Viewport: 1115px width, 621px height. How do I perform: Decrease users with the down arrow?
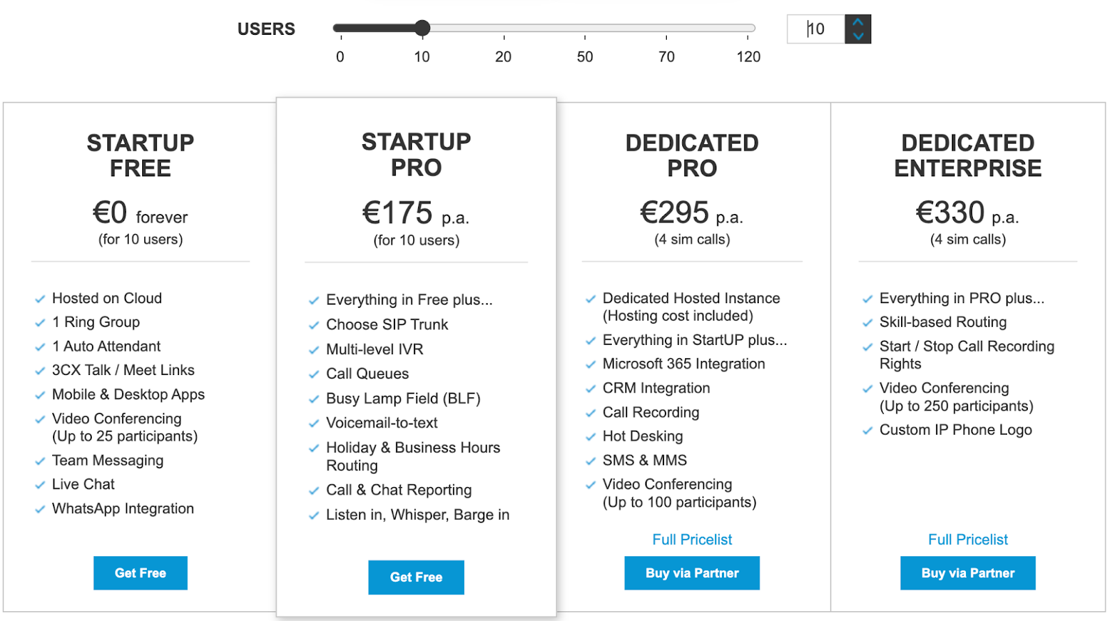coord(858,36)
